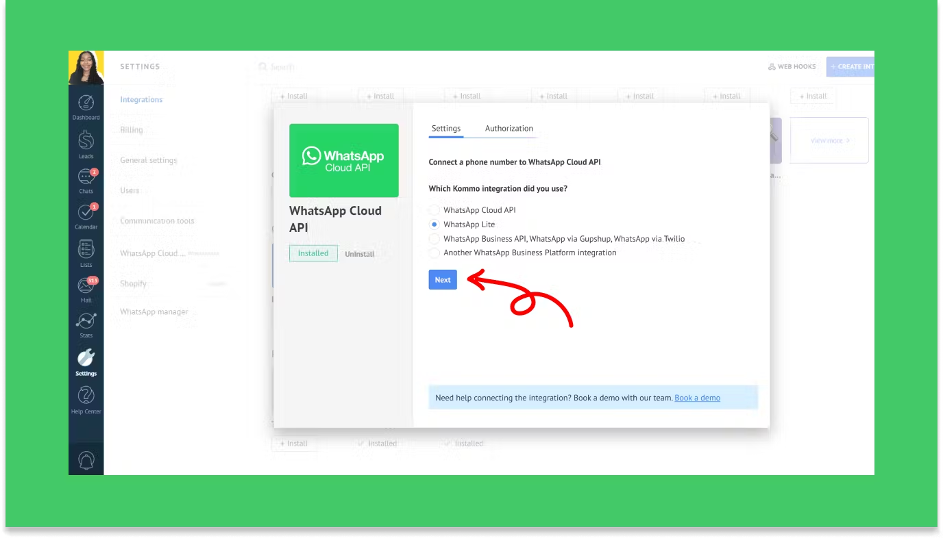Select WhatsApp Business API, Gupshup, Twilio option
Image resolution: width=943 pixels, height=538 pixels.
434,239
